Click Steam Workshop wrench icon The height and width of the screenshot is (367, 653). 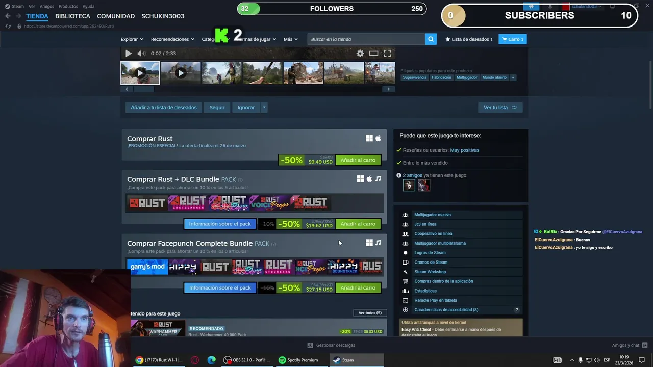406,272
